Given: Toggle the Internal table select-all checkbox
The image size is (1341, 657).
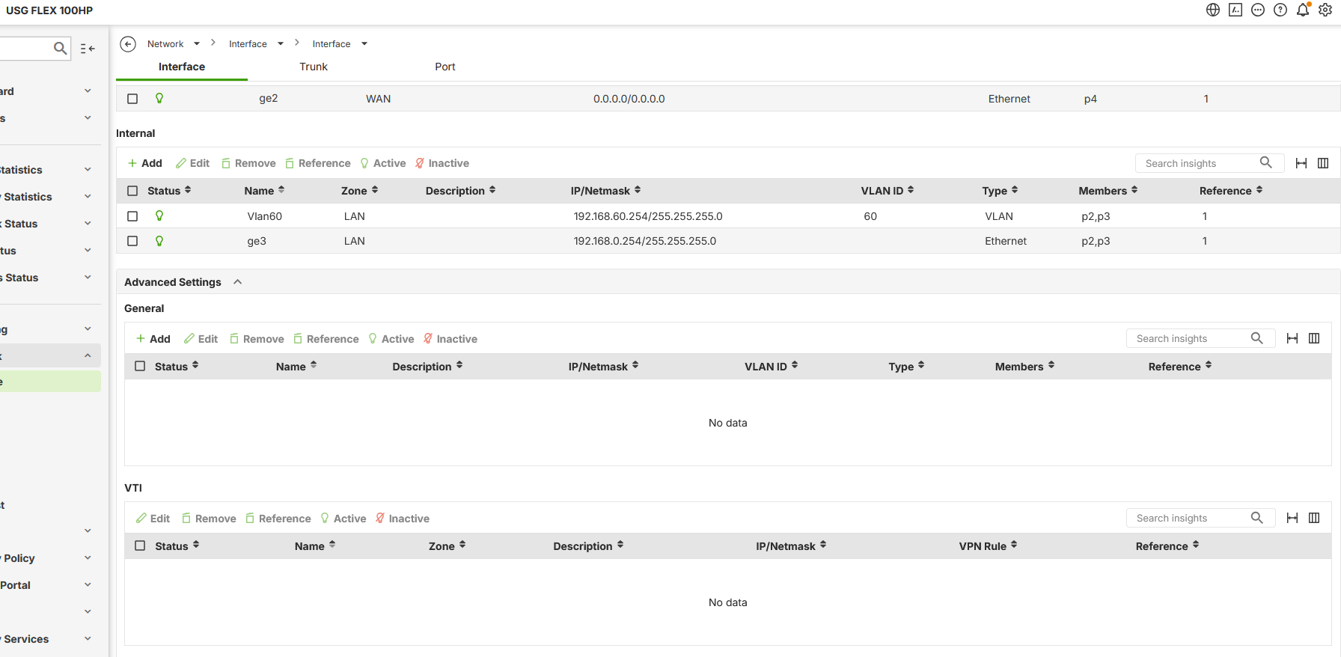Looking at the screenshot, I should [x=132, y=191].
